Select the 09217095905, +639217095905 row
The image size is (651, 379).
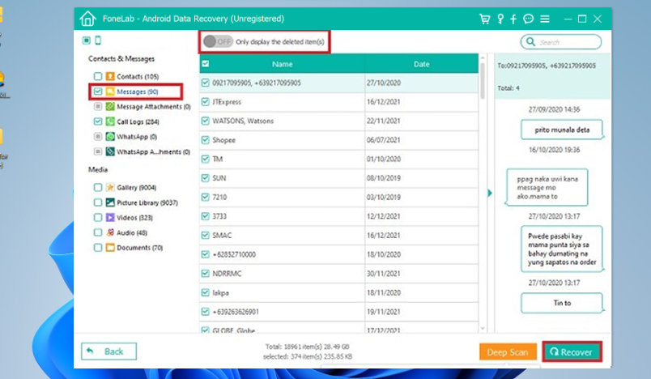(338, 83)
